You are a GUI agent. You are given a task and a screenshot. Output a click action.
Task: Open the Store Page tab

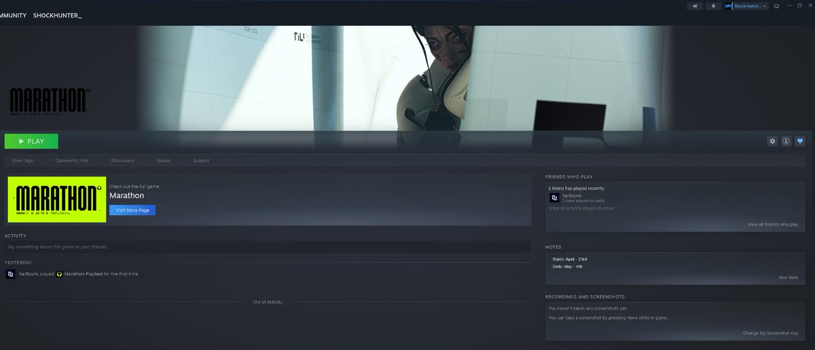tap(22, 161)
